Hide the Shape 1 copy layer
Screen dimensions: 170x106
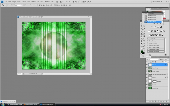[x=147, y=71]
